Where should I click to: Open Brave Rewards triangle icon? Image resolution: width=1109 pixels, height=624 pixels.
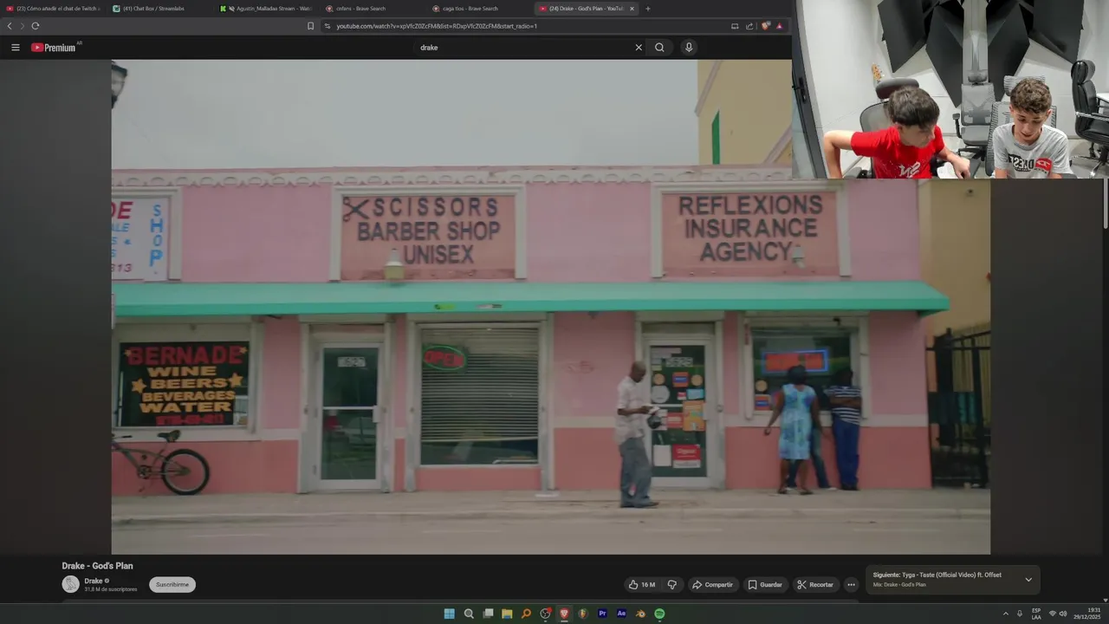pyautogui.click(x=779, y=26)
